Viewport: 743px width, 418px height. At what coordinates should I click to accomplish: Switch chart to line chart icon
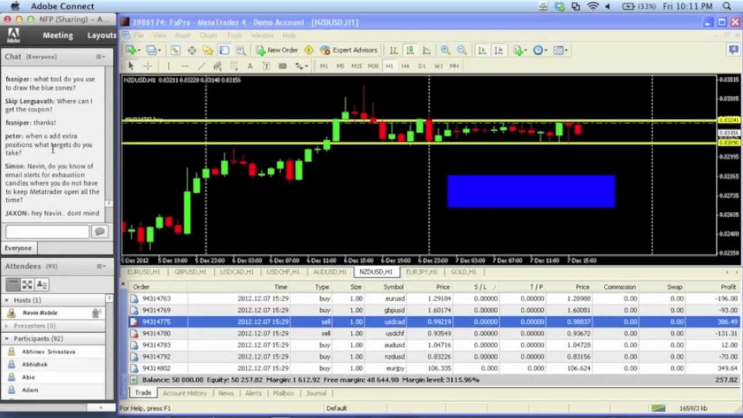point(426,50)
